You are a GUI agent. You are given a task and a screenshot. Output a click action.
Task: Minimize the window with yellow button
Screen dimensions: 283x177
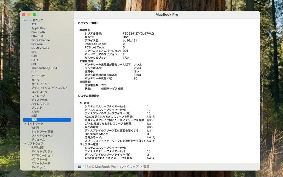[29, 15]
